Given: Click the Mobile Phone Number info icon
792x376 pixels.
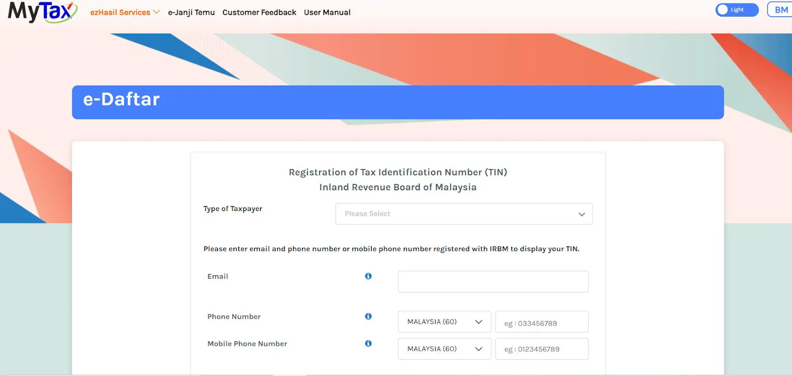Looking at the screenshot, I should tap(368, 343).
